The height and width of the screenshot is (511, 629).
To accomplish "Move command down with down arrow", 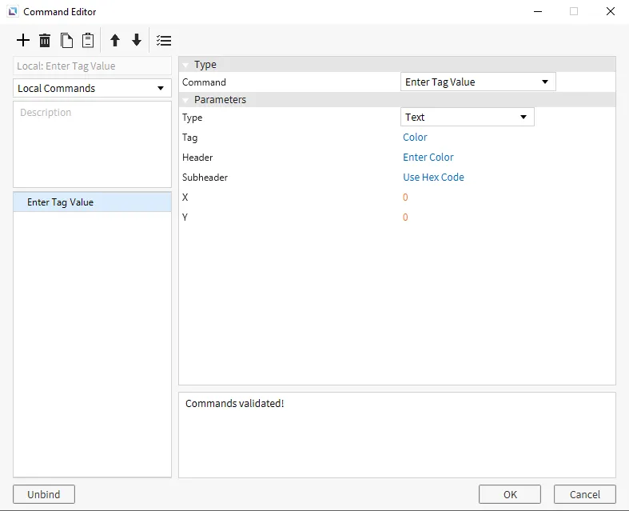I will point(137,41).
